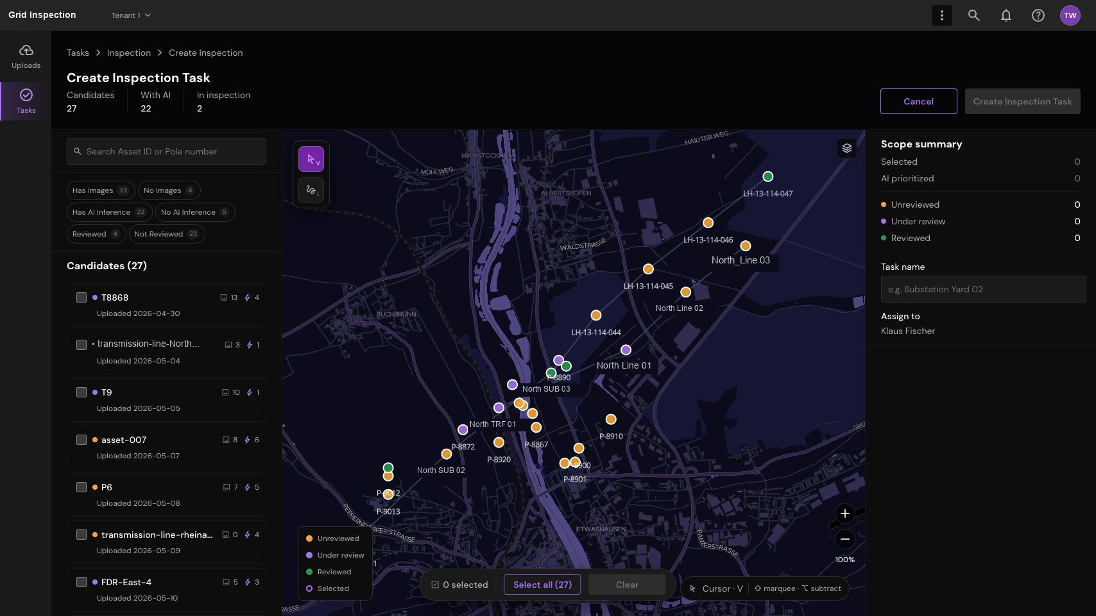Image resolution: width=1096 pixels, height=616 pixels.
Task: Check the T9 candidate checkbox
Action: 81,392
